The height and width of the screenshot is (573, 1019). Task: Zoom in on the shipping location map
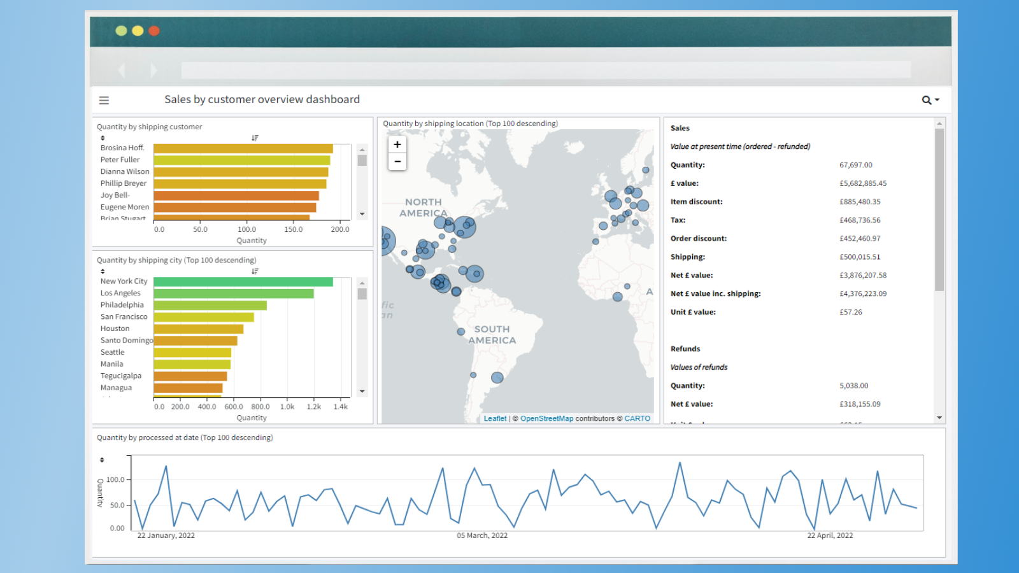[x=397, y=145]
